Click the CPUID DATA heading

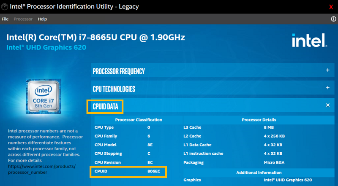point(105,106)
